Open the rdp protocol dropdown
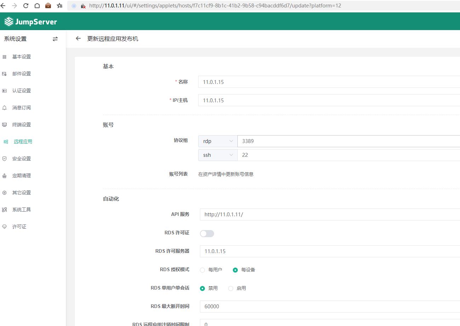460x326 pixels. pyautogui.click(x=217, y=141)
